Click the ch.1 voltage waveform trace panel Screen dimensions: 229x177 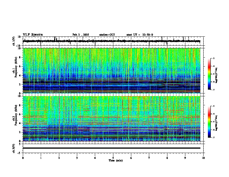114,41
